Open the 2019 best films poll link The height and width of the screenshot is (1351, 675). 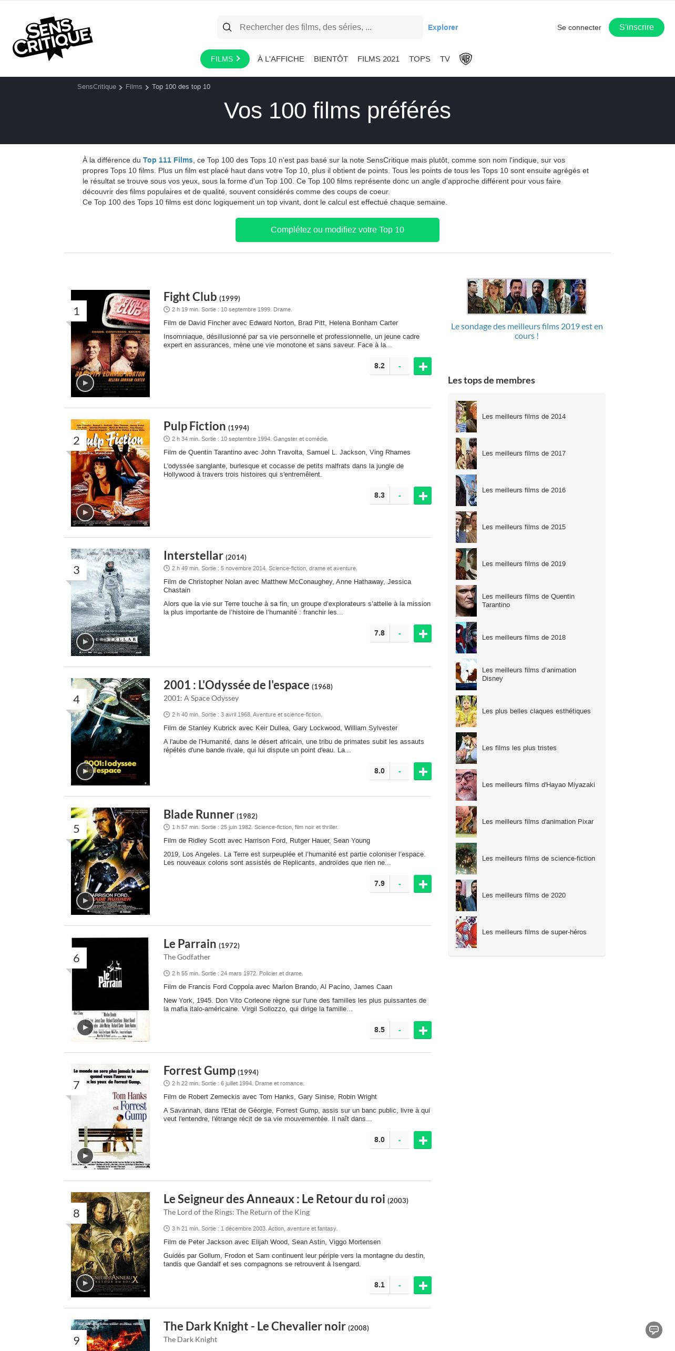(527, 331)
